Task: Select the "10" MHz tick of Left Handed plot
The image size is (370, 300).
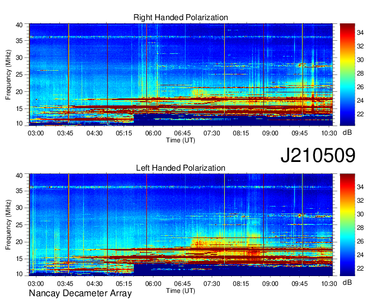Action: (19, 274)
